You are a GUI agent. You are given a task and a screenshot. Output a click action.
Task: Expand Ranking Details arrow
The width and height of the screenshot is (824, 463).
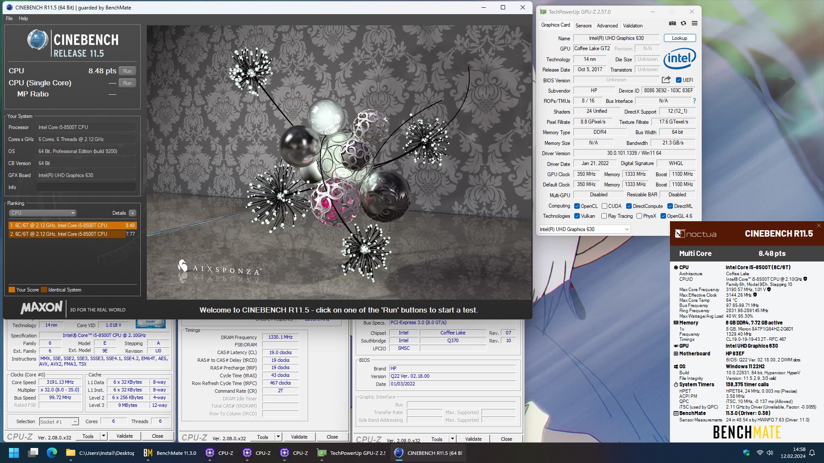coord(133,213)
